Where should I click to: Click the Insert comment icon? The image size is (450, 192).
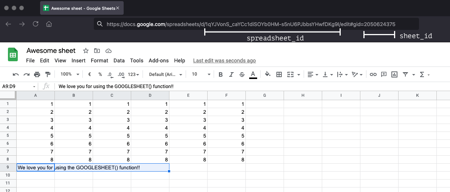384,74
